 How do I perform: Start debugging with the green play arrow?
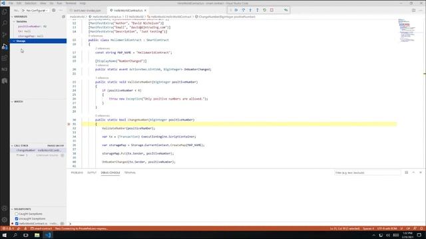(x=23, y=11)
